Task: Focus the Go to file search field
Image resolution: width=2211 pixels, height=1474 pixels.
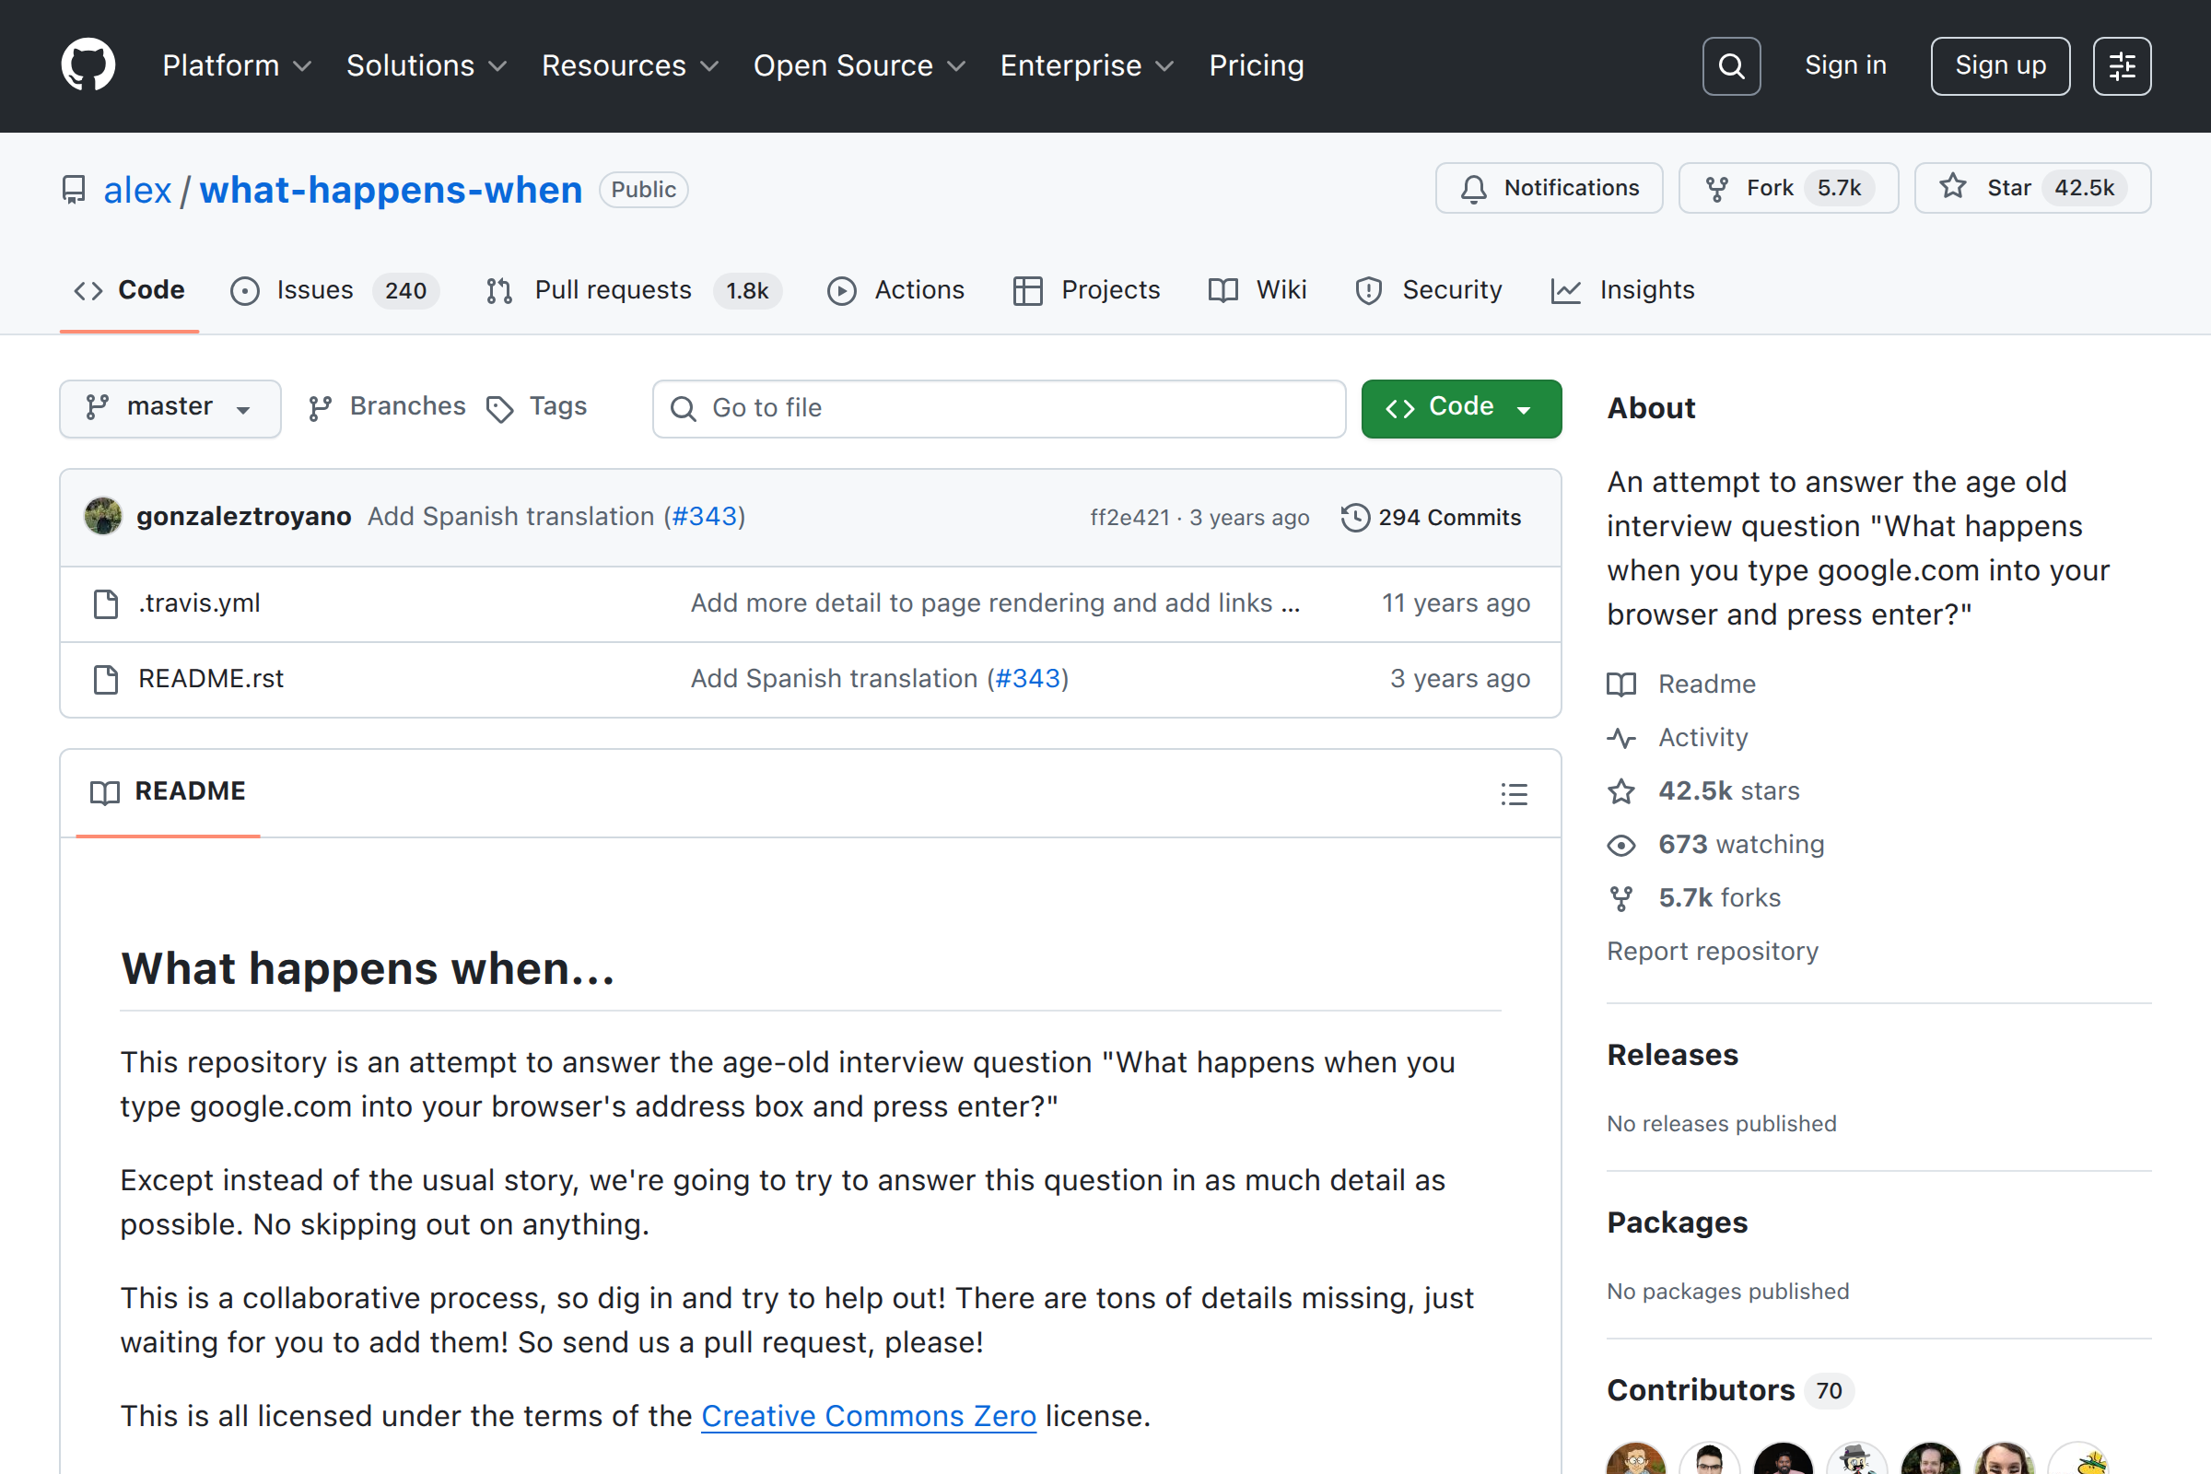Action: coord(999,408)
